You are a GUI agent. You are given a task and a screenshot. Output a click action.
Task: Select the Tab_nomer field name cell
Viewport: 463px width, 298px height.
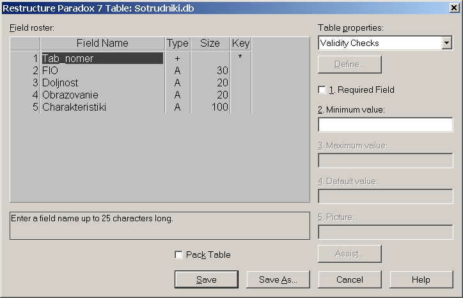pos(102,58)
